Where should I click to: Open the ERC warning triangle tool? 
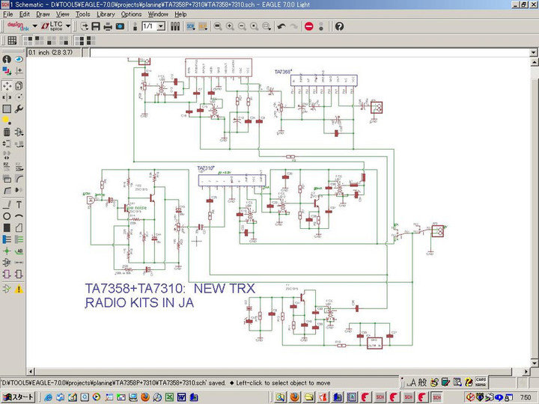coord(19,288)
